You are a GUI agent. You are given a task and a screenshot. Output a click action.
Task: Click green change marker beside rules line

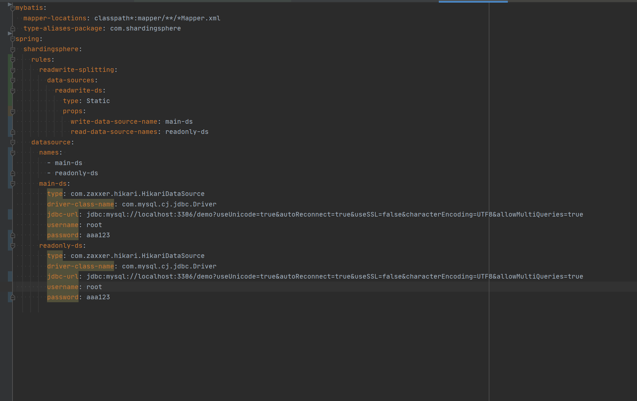[x=10, y=60]
